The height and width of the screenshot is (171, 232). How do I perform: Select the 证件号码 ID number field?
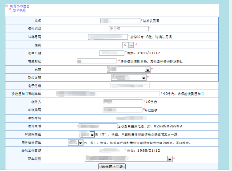click(108, 37)
